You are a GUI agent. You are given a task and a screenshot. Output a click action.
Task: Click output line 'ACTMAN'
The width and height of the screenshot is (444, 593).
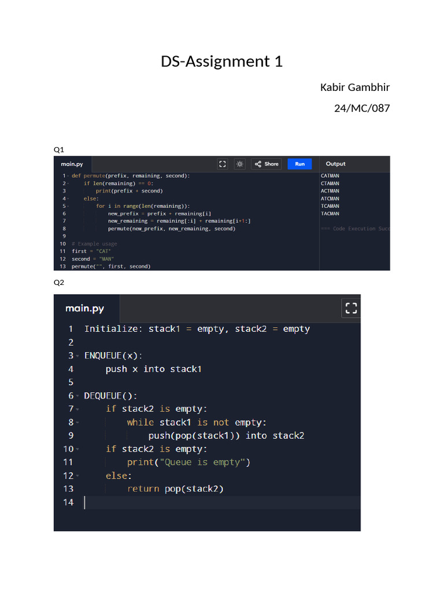[x=330, y=191]
